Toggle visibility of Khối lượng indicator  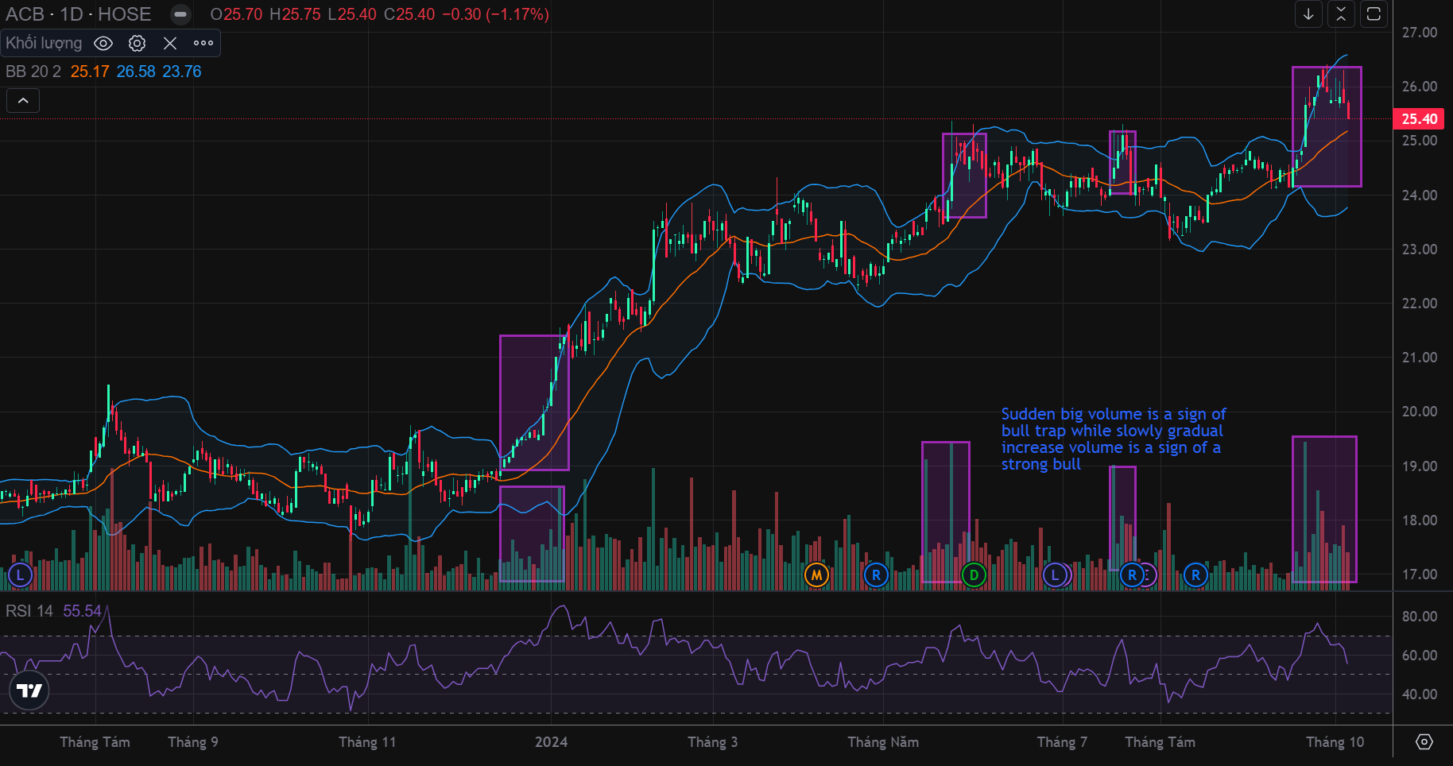point(103,43)
